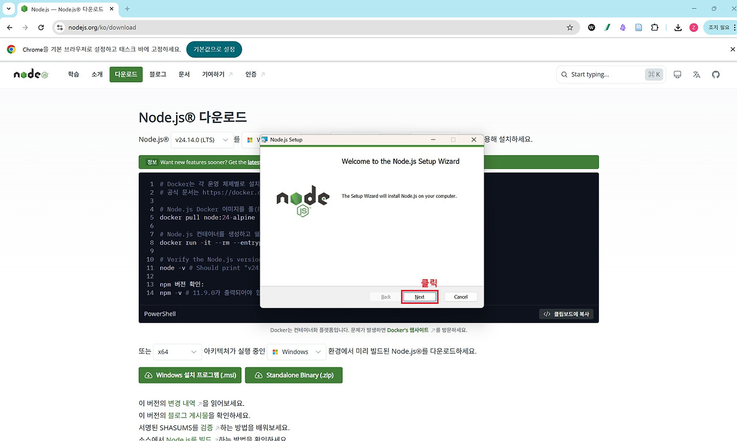Reload the nodejs.org page
Viewport: 737px width, 441px height.
(41, 27)
